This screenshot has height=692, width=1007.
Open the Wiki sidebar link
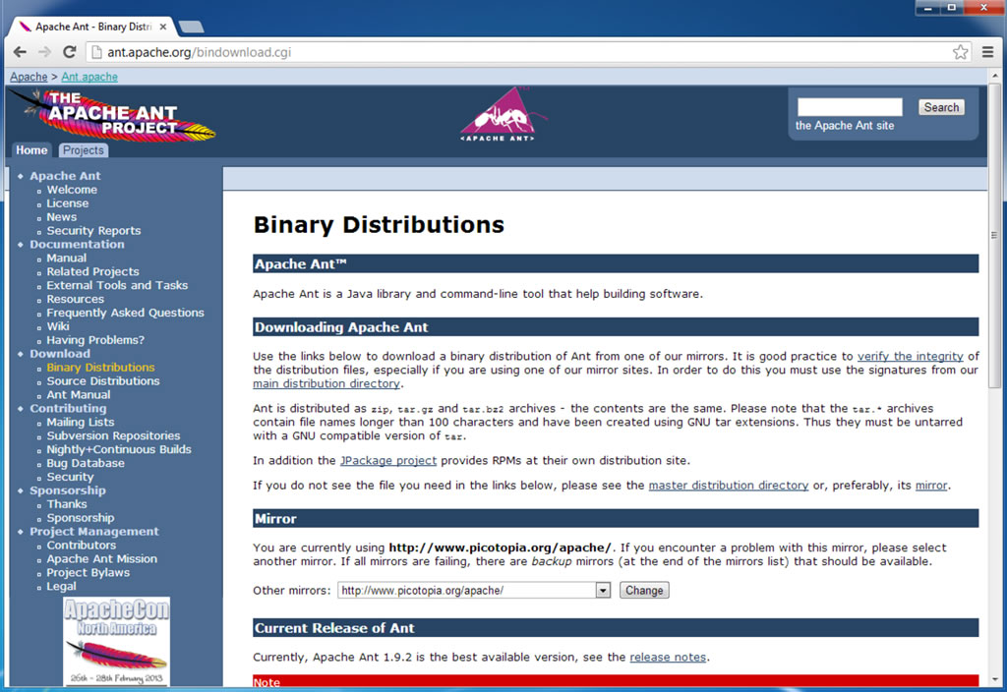tap(58, 326)
